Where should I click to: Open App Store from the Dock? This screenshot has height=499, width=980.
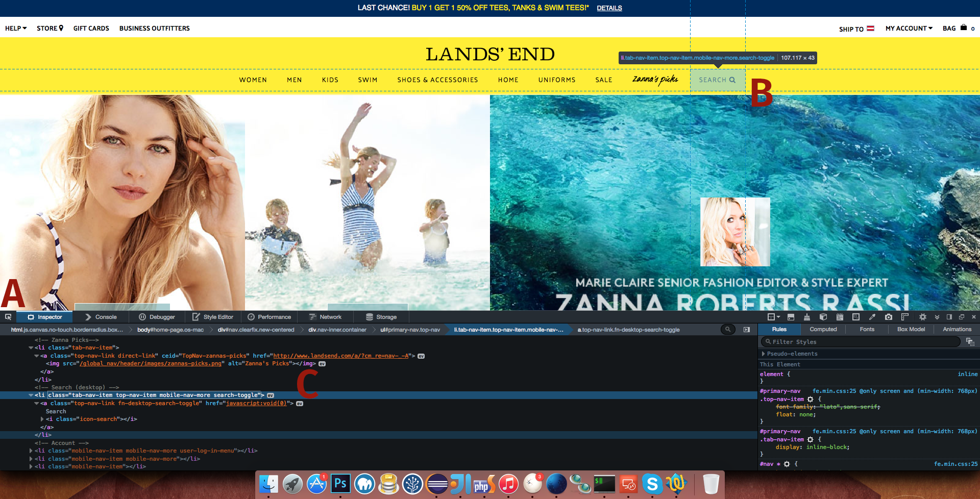click(x=316, y=484)
